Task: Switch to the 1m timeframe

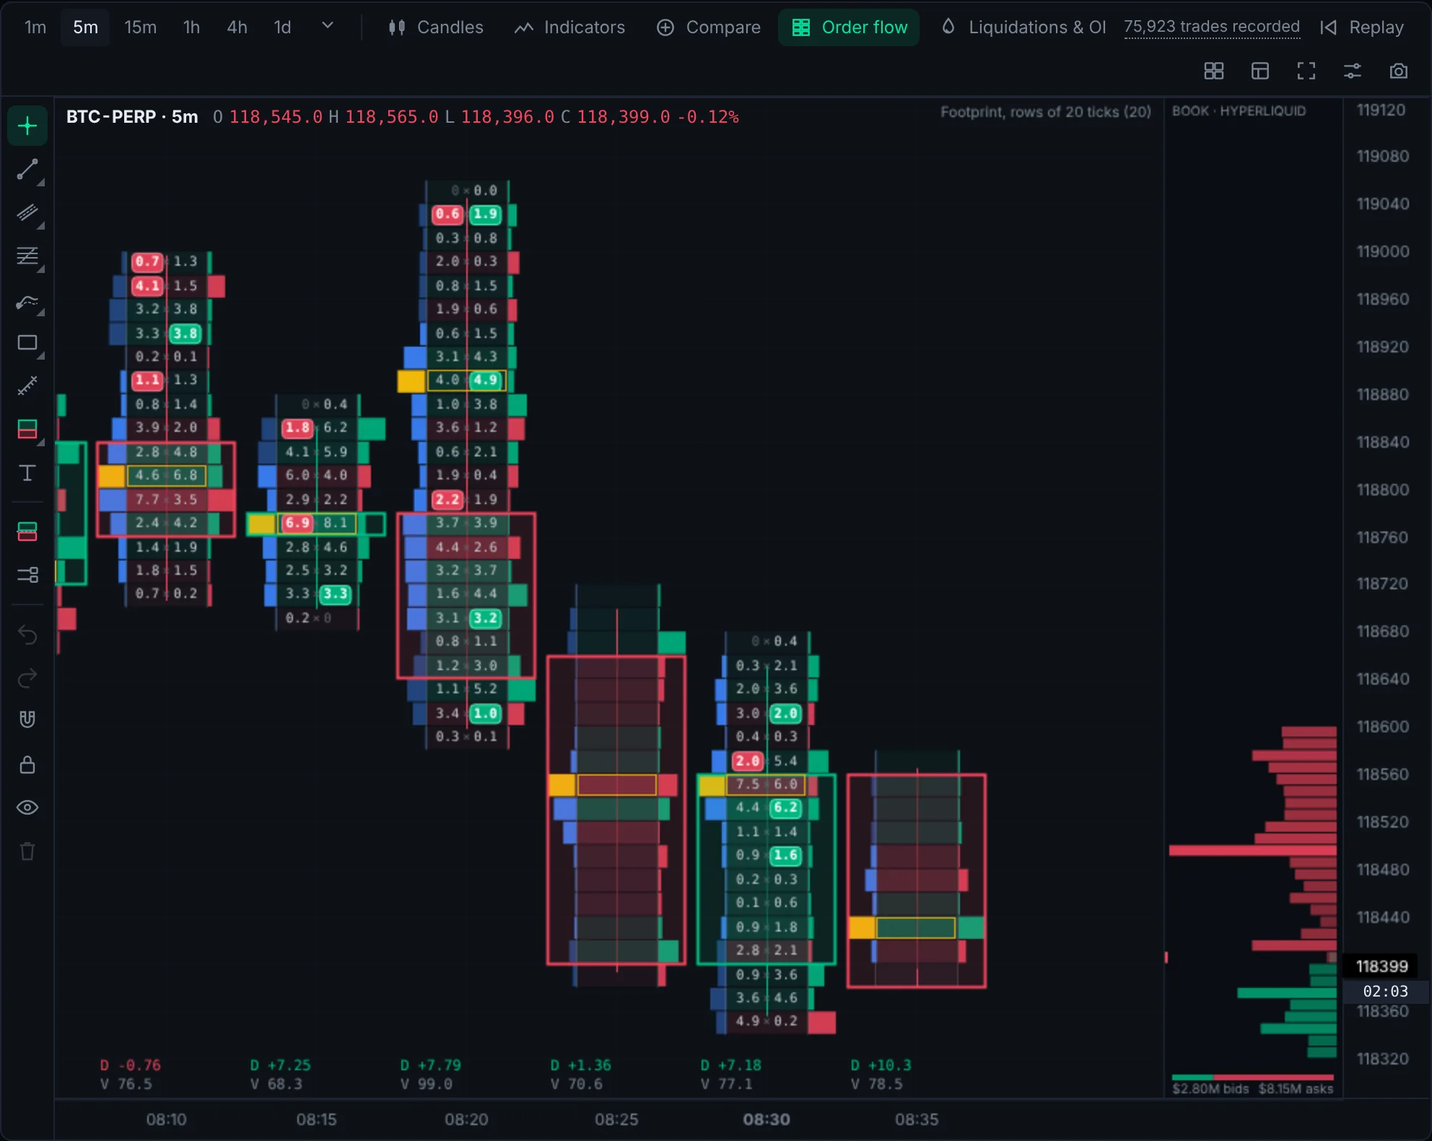Action: 35,27
